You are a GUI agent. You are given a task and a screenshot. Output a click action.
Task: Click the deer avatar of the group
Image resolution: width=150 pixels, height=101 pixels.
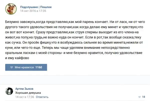click(x=10, y=9)
